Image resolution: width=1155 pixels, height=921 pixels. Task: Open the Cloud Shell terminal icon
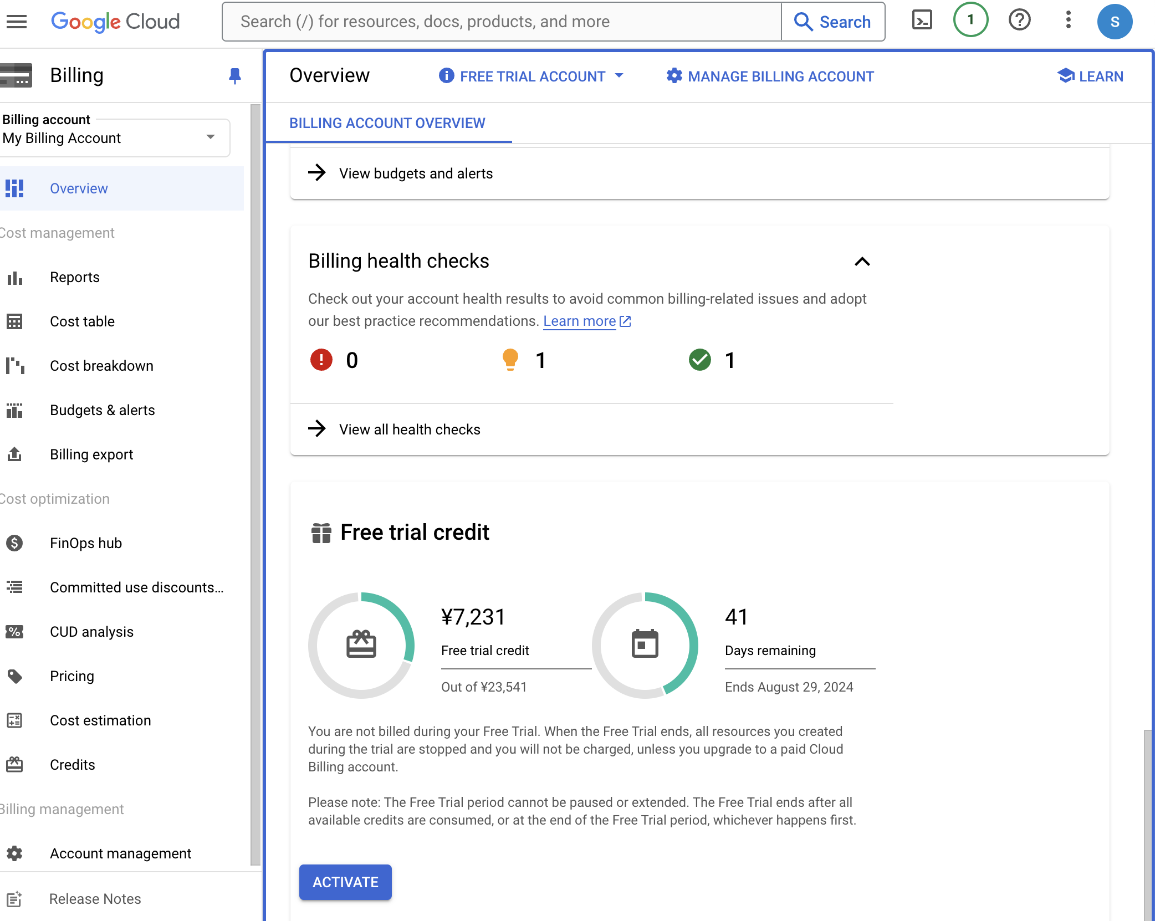point(922,21)
